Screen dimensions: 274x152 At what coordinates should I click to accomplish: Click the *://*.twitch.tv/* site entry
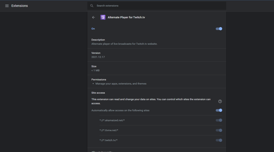click(x=108, y=140)
